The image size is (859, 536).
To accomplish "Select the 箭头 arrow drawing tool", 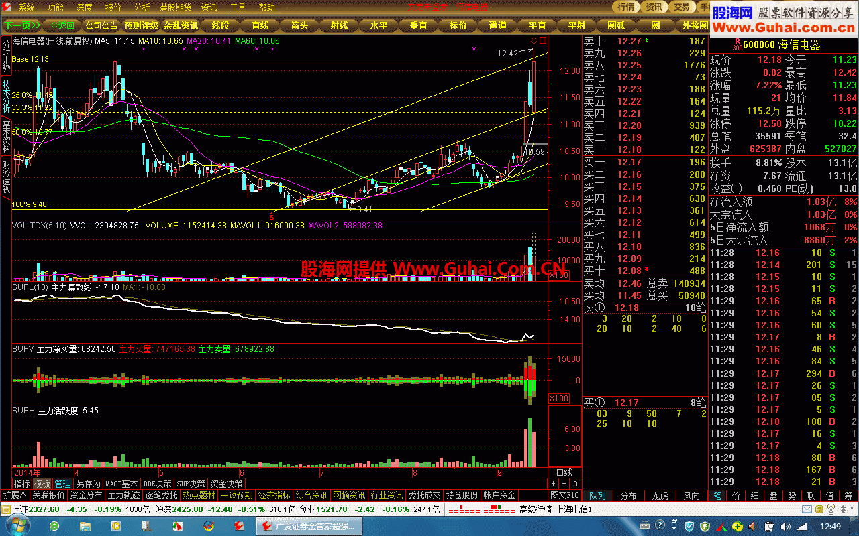I will click(299, 25).
